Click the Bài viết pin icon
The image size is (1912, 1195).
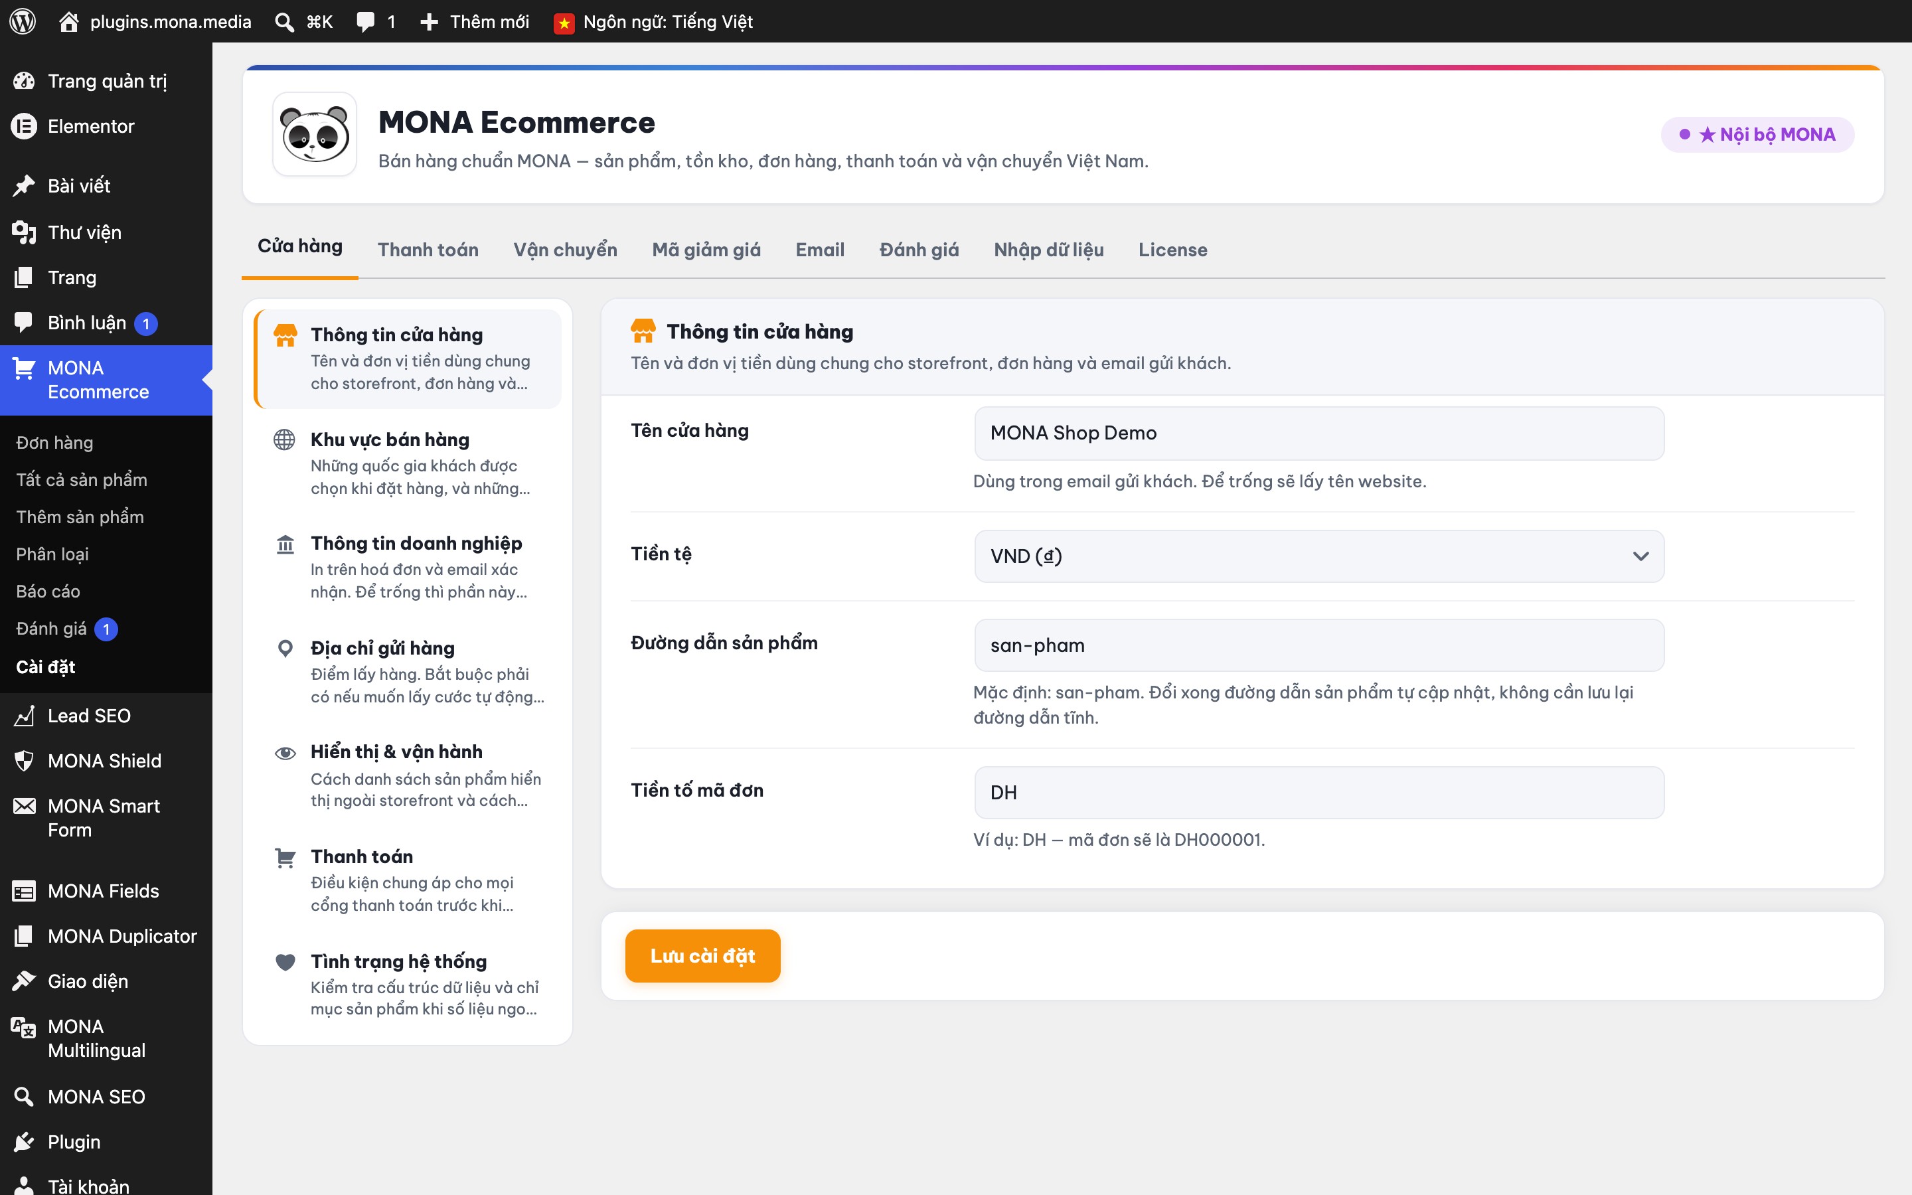click(x=24, y=186)
